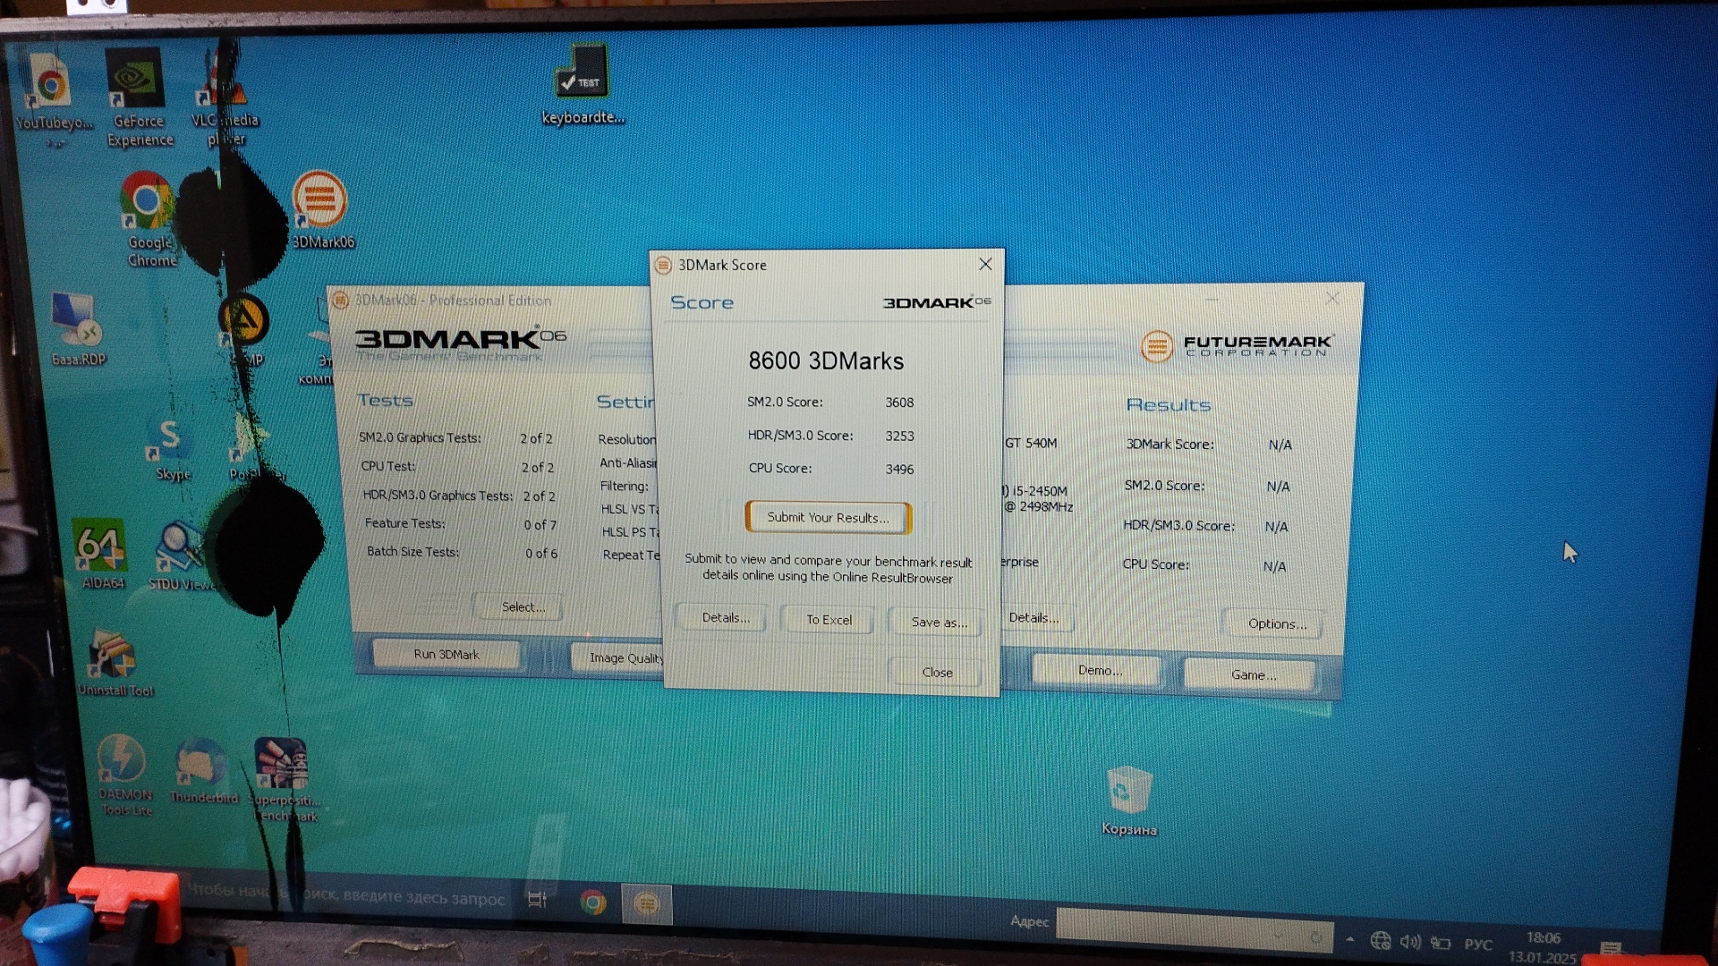Switch the РУС input language indicator
Image resolution: width=1718 pixels, height=966 pixels.
[x=1478, y=944]
